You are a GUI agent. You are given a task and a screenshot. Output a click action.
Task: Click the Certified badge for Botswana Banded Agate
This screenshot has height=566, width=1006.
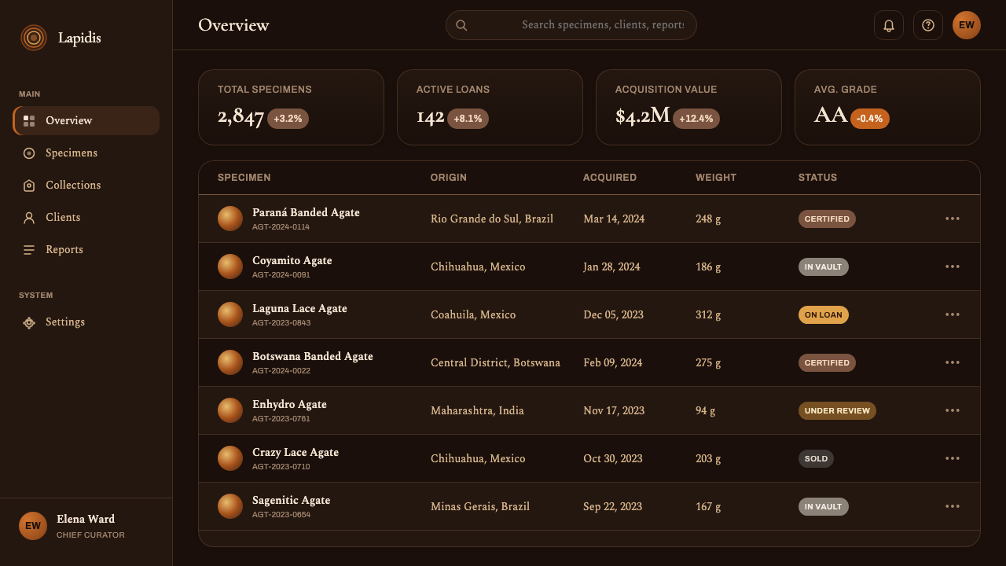[x=827, y=363]
